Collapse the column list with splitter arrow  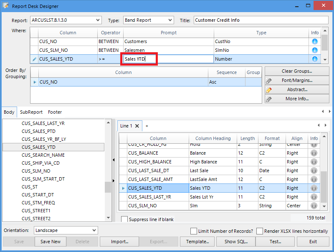(114, 160)
